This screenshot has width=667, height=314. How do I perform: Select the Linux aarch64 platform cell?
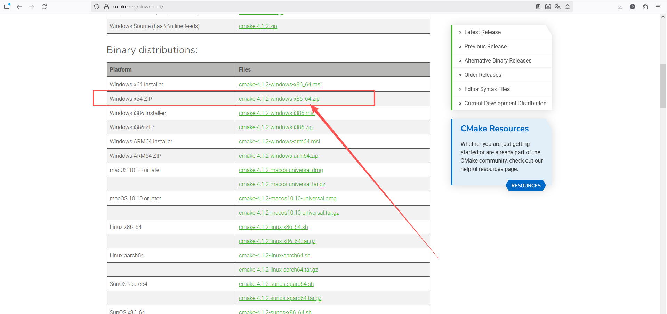[x=171, y=255]
